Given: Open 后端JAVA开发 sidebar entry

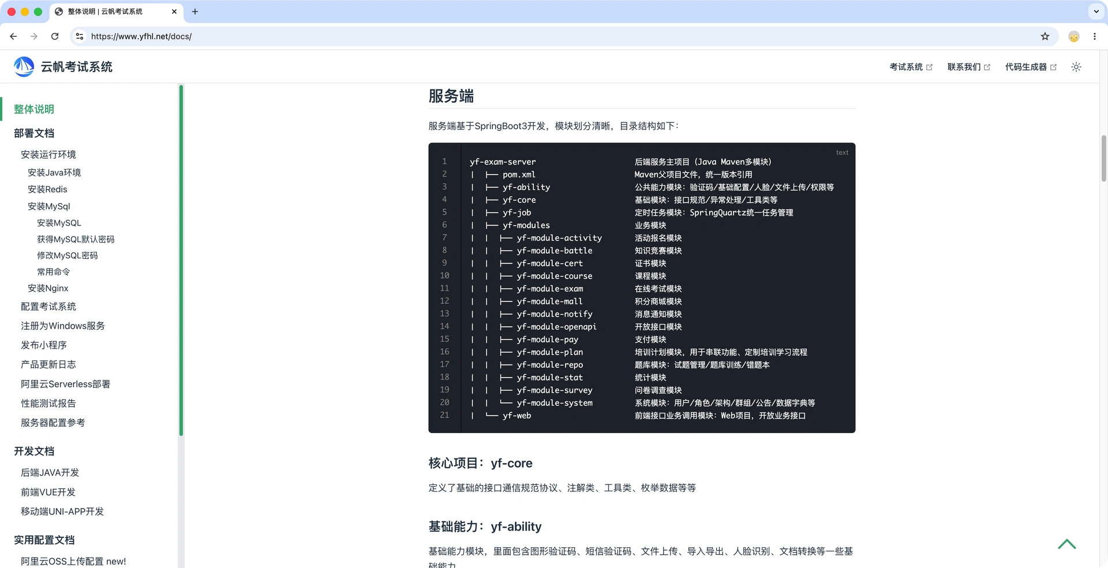Looking at the screenshot, I should pos(50,472).
